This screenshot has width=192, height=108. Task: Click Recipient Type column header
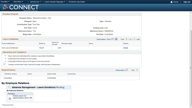coord(67,43)
